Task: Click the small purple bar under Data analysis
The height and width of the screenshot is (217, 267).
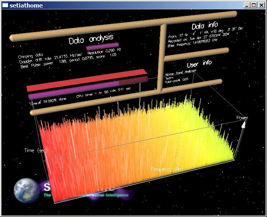Action: pyautogui.click(x=103, y=46)
